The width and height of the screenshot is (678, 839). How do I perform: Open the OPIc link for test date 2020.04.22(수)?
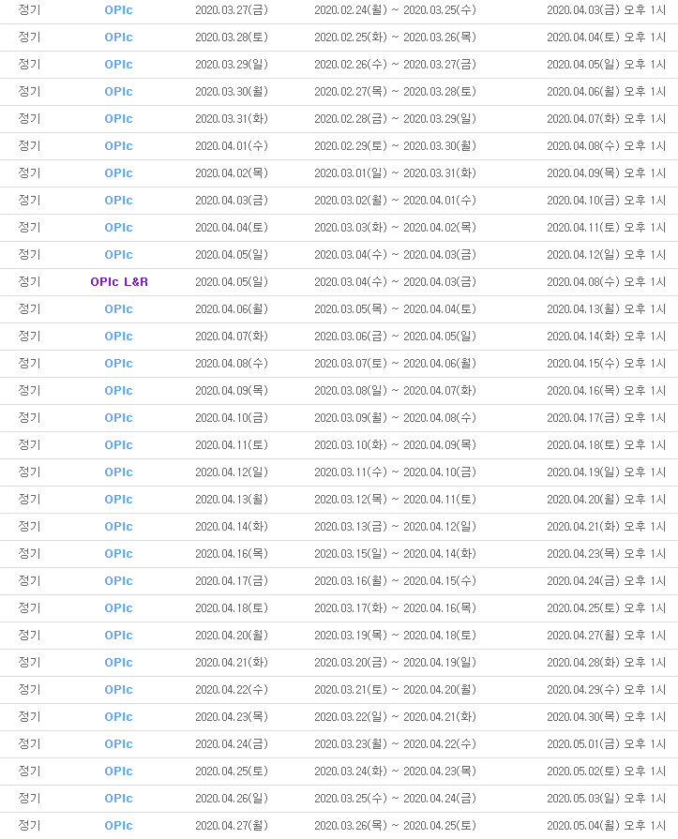tap(118, 690)
